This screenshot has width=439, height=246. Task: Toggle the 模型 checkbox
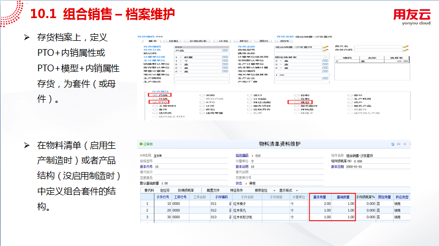point(296,102)
